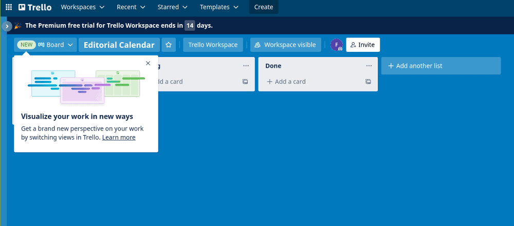
Task: Create card from template in Done list
Action: coord(368,82)
